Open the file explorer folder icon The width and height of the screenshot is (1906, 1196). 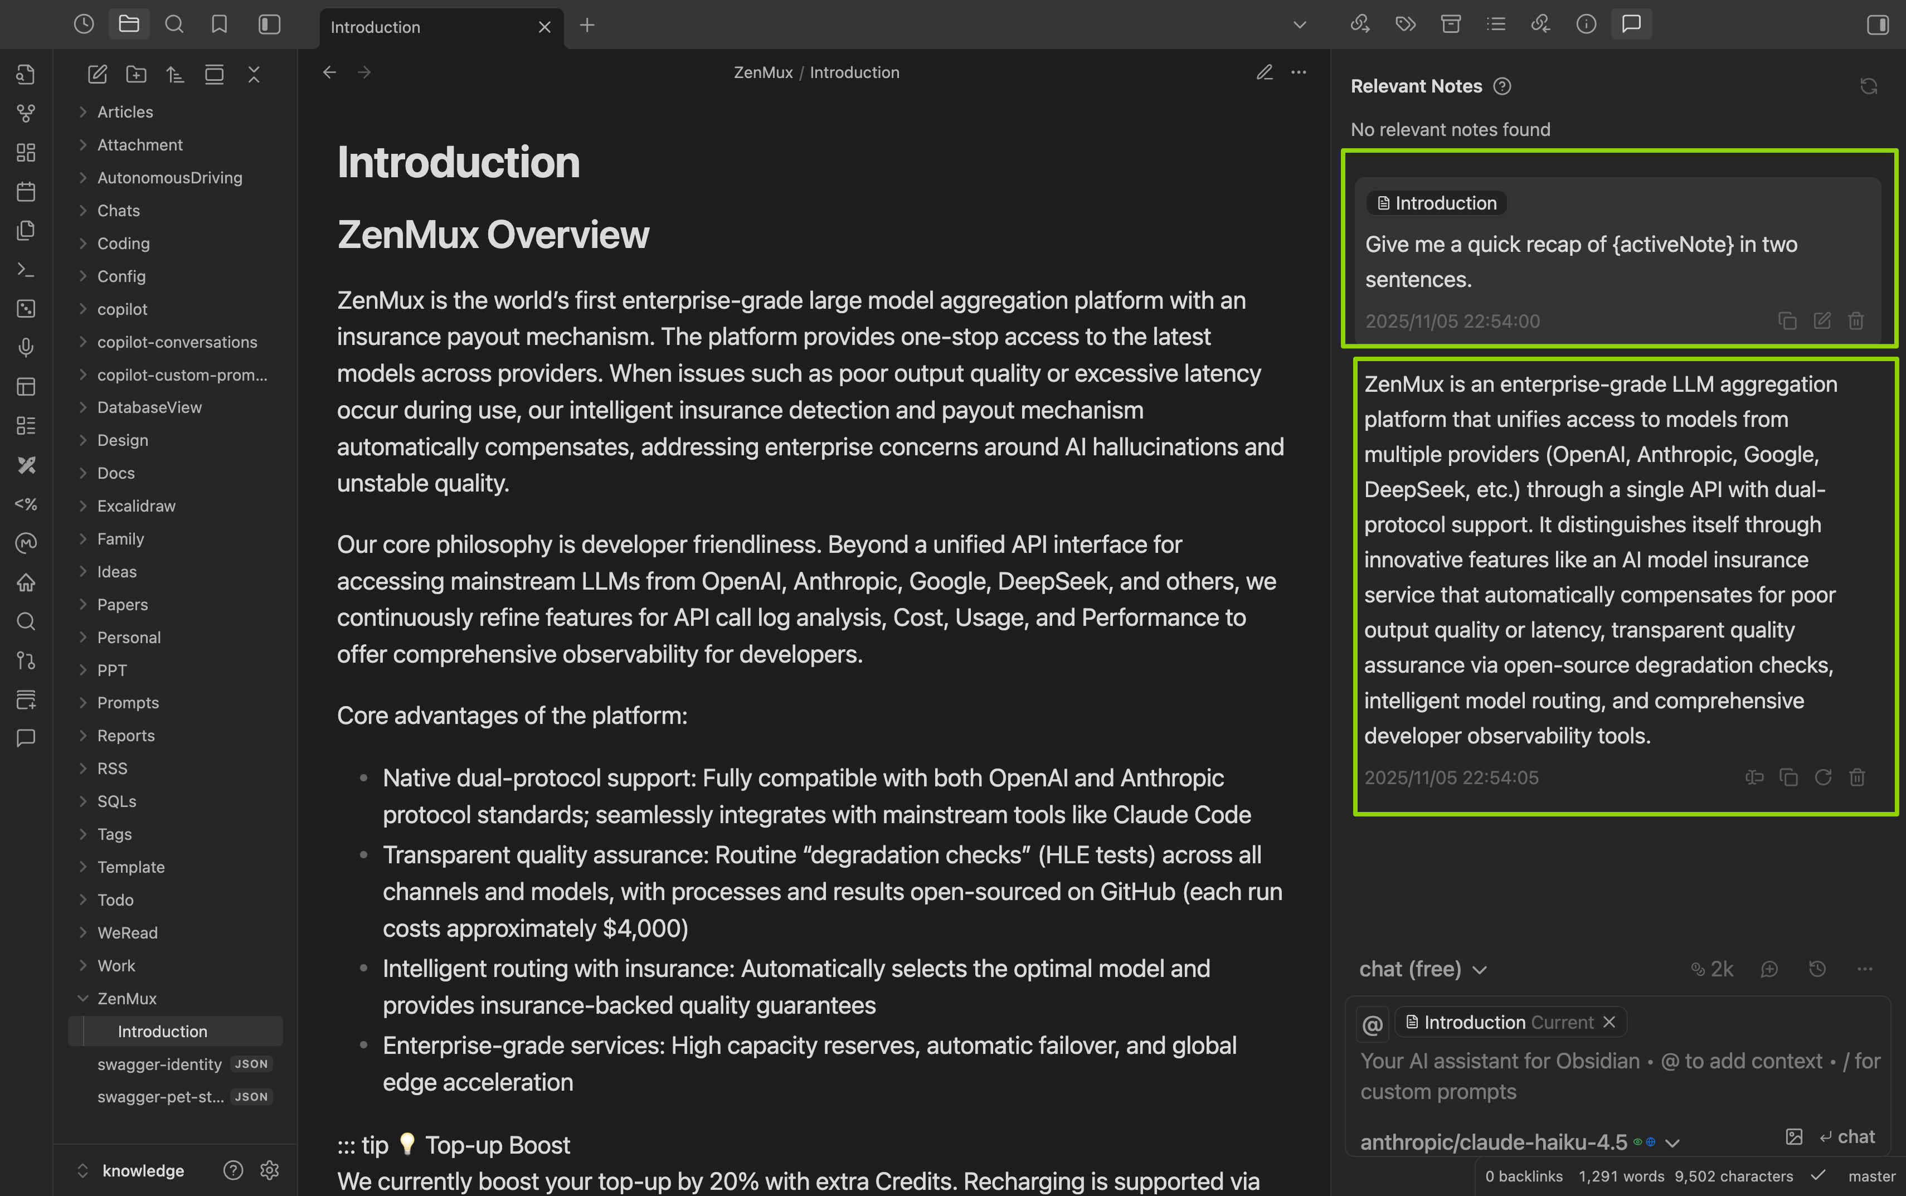tap(129, 25)
